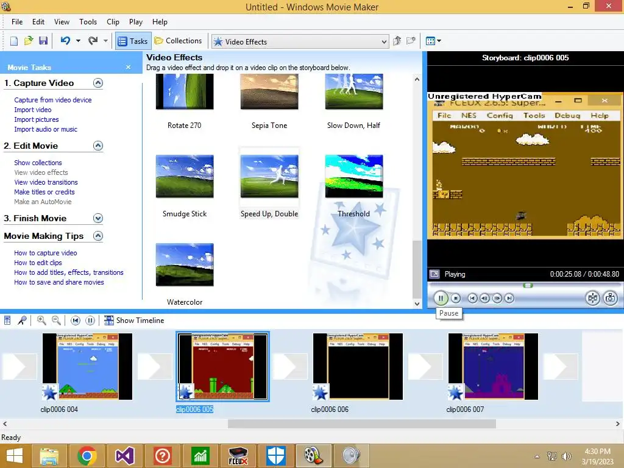624x468 pixels.
Task: Click Show Timeline button
Action: pos(134,321)
